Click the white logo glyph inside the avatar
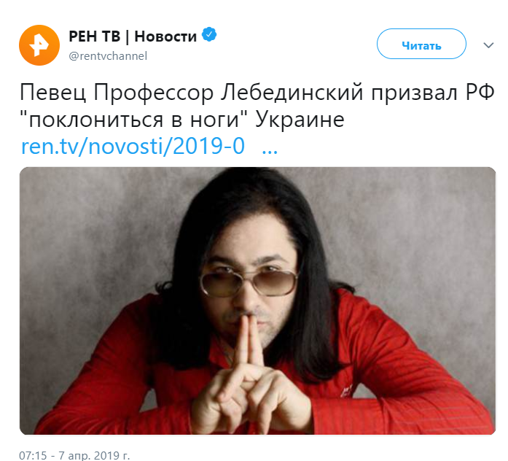The height and width of the screenshot is (461, 508). click(39, 45)
